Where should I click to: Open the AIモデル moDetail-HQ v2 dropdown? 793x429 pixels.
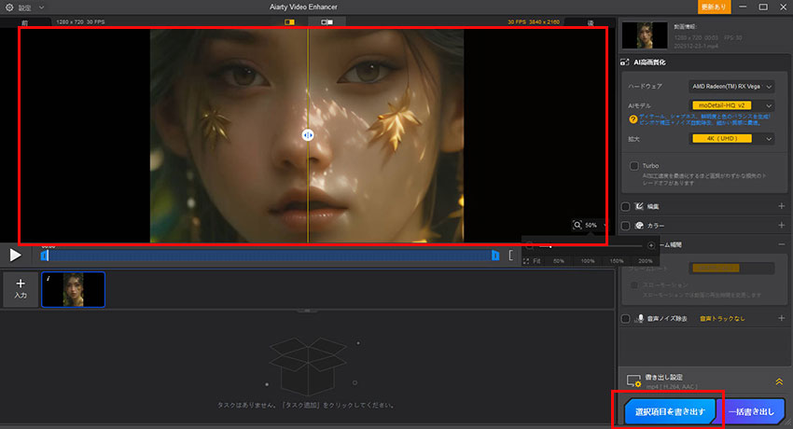[731, 105]
